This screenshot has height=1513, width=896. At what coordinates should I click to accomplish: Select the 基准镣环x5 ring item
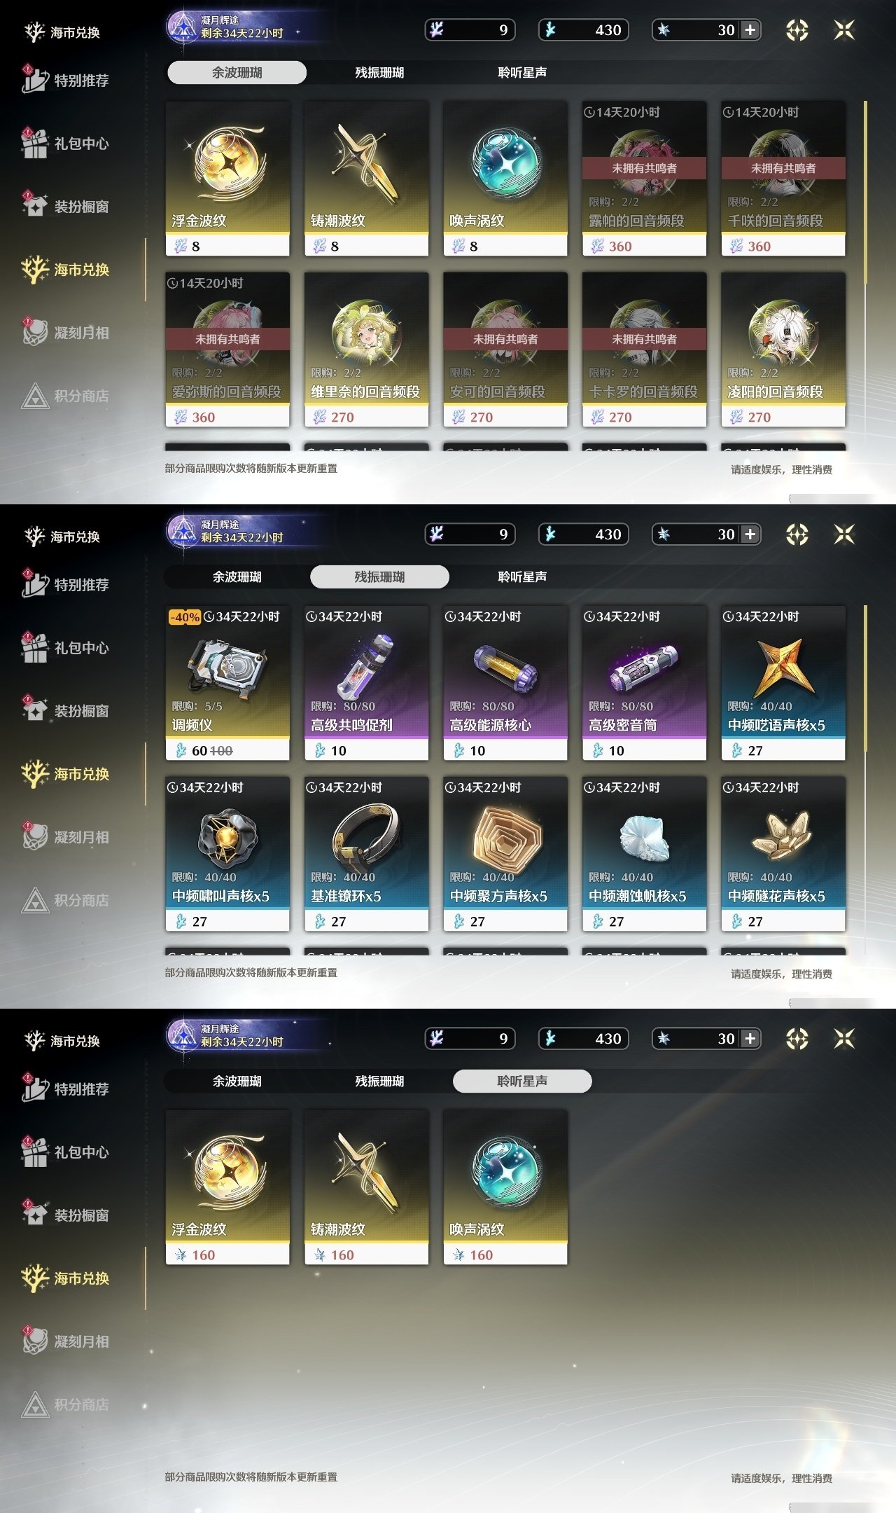[x=366, y=854]
